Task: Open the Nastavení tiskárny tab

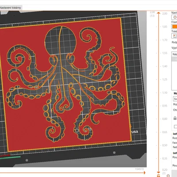Action: (x=11, y=8)
